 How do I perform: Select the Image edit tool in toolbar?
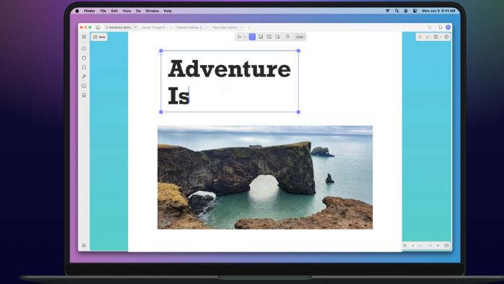click(x=261, y=37)
